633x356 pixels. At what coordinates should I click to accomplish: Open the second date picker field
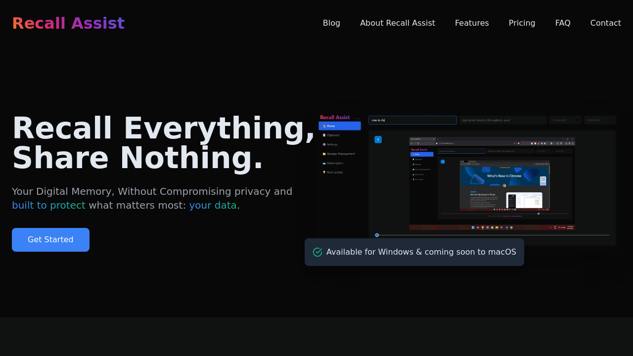pyautogui.click(x=599, y=120)
